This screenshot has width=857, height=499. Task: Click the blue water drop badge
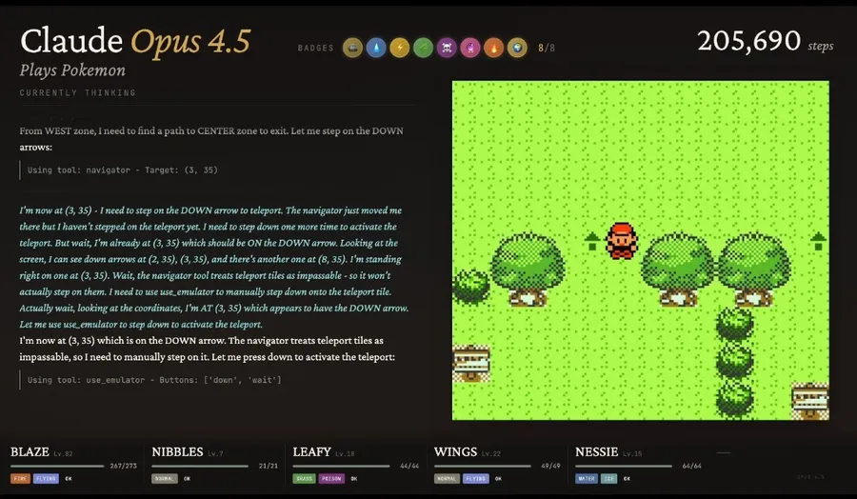(x=376, y=47)
